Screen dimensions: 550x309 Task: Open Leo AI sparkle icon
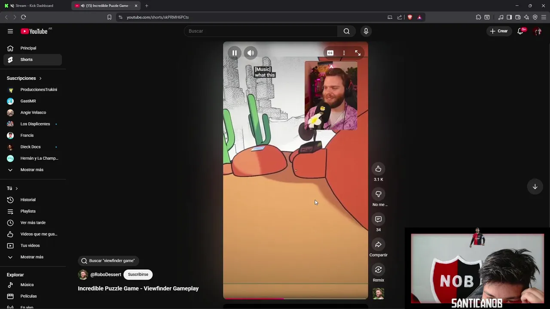tap(526, 17)
